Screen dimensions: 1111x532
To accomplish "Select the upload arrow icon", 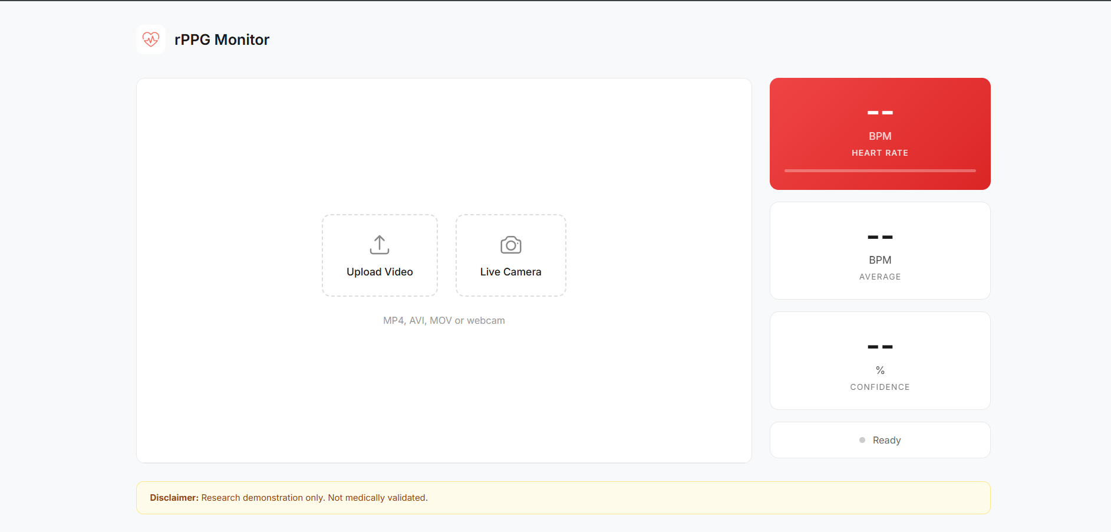I will click(379, 245).
